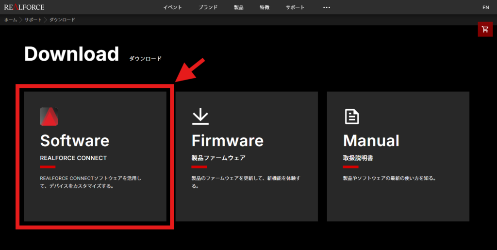Click the Manual document icon
The width and height of the screenshot is (497, 250).
(352, 117)
